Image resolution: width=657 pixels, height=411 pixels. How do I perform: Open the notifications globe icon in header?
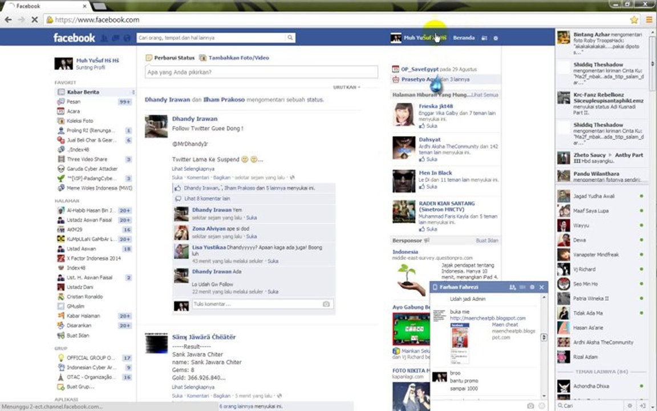127,38
